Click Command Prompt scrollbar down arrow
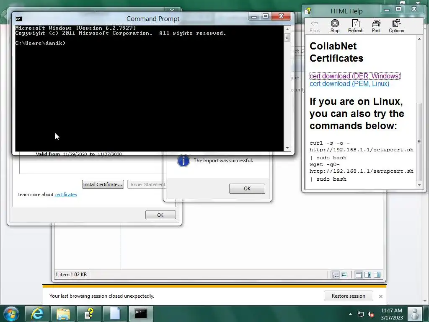The height and width of the screenshot is (322, 429). 287,148
